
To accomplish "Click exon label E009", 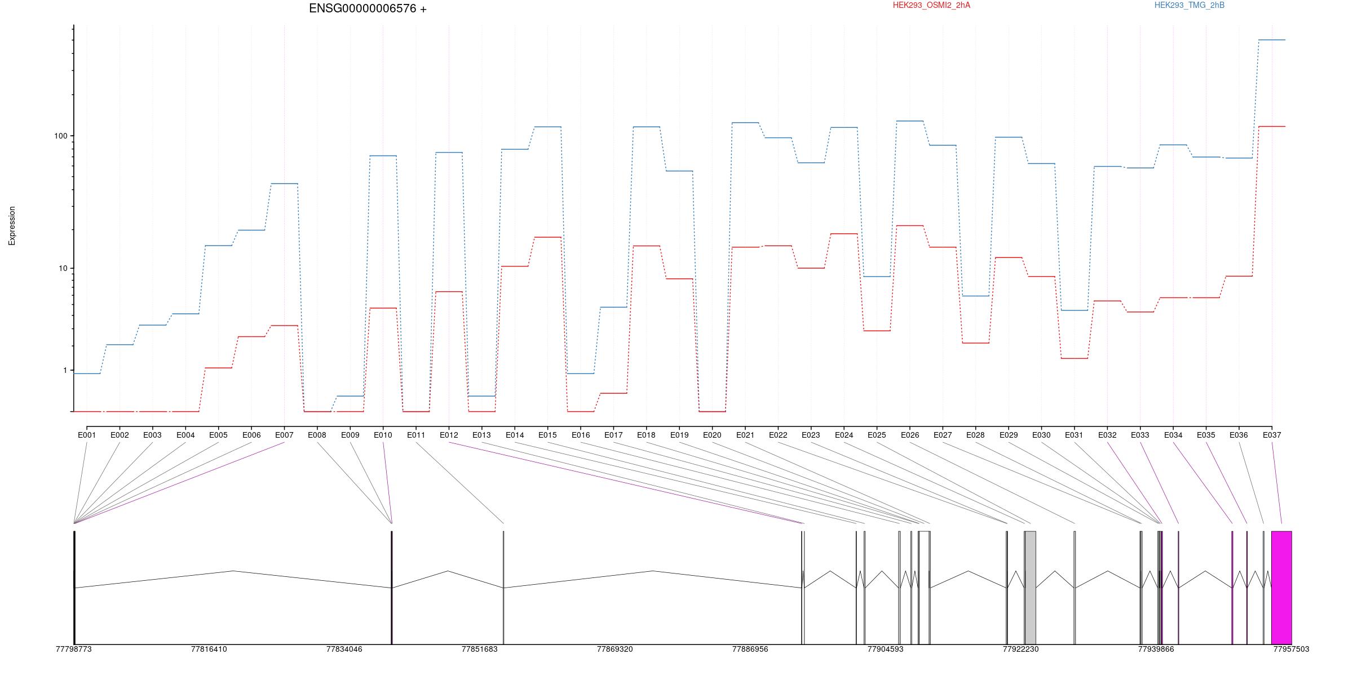I will pos(350,435).
